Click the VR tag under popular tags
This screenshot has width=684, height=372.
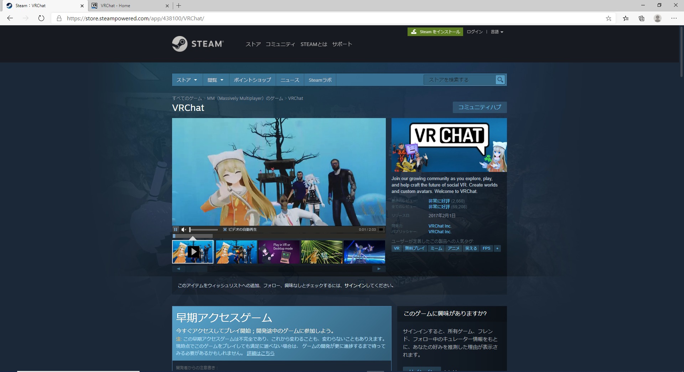396,248
